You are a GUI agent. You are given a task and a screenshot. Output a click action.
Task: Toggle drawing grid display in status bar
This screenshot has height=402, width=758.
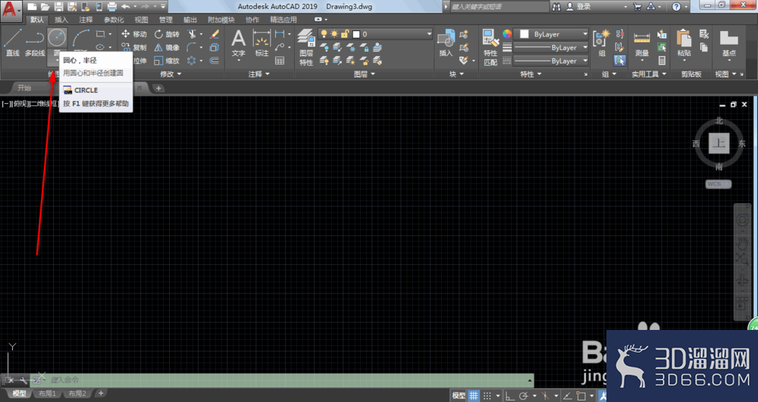pyautogui.click(x=473, y=396)
